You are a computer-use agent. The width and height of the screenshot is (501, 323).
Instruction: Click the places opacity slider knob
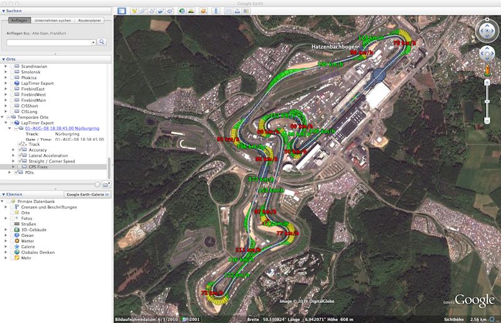pyautogui.click(x=97, y=185)
